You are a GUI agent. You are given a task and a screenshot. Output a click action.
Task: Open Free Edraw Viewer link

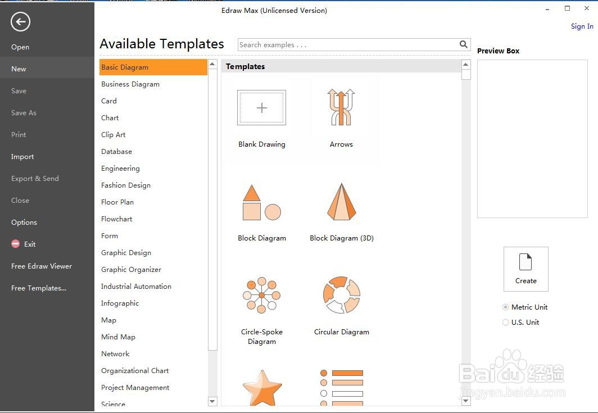pos(42,266)
